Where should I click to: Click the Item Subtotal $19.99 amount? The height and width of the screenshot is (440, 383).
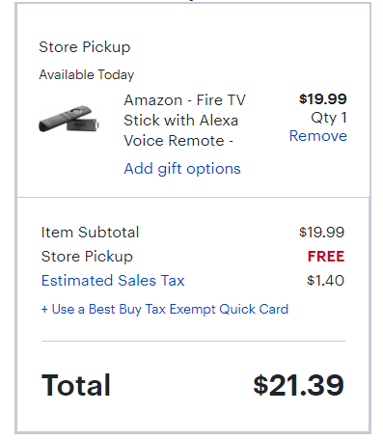click(321, 233)
